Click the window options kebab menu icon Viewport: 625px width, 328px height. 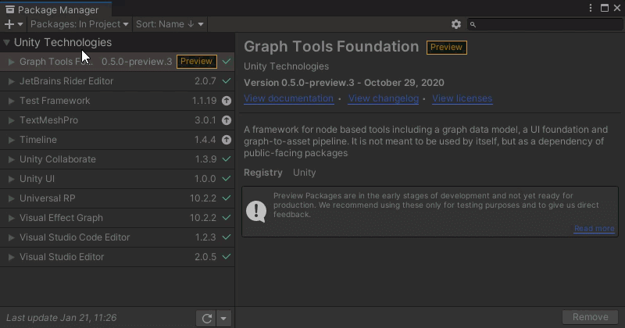coord(591,8)
